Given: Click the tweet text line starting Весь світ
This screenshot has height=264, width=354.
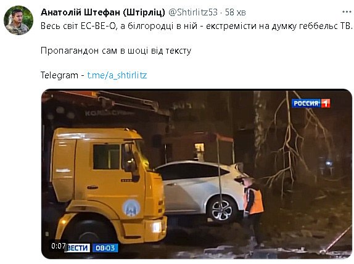Looking at the screenshot, I should click(x=196, y=26).
